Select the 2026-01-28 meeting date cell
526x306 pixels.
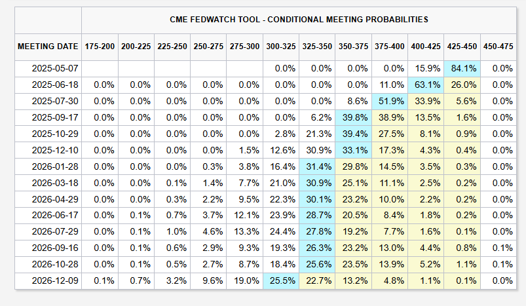[56, 166]
